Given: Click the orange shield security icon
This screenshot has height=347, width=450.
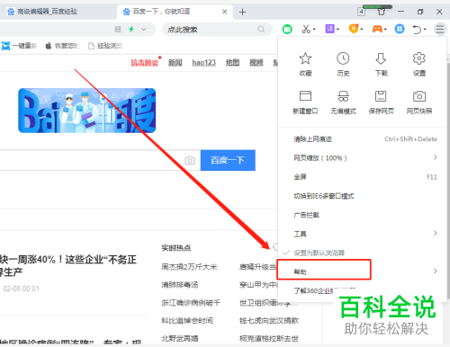Looking at the screenshot, I should (354, 29).
